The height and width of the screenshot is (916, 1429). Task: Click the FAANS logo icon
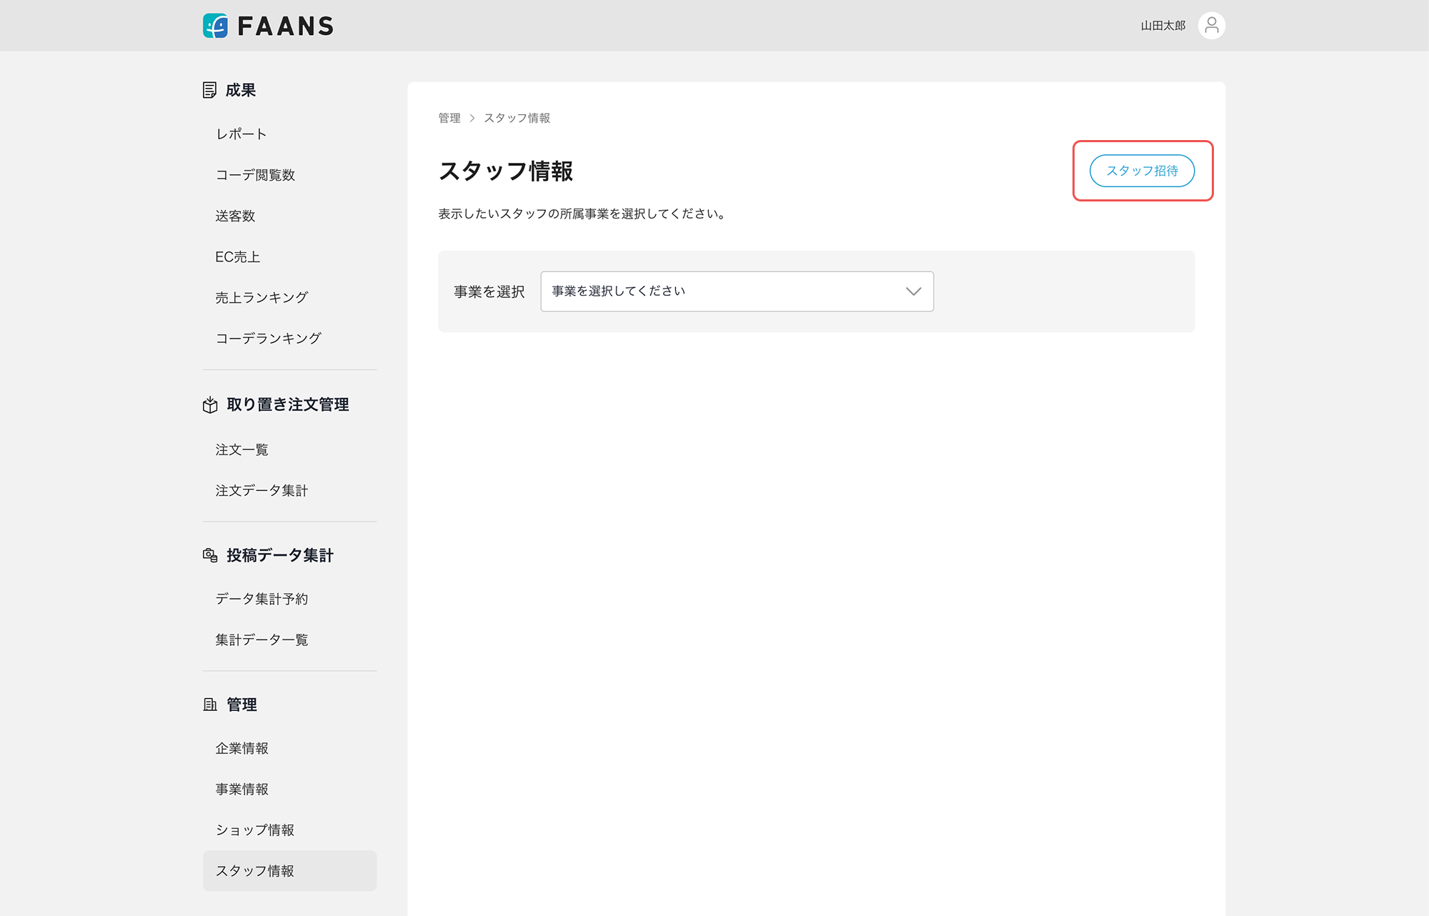point(215,26)
